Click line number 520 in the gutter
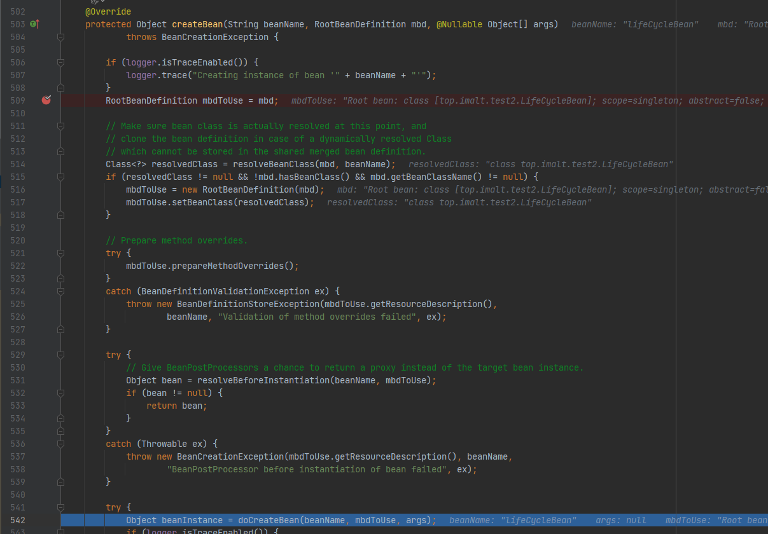The image size is (768, 534). click(18, 240)
